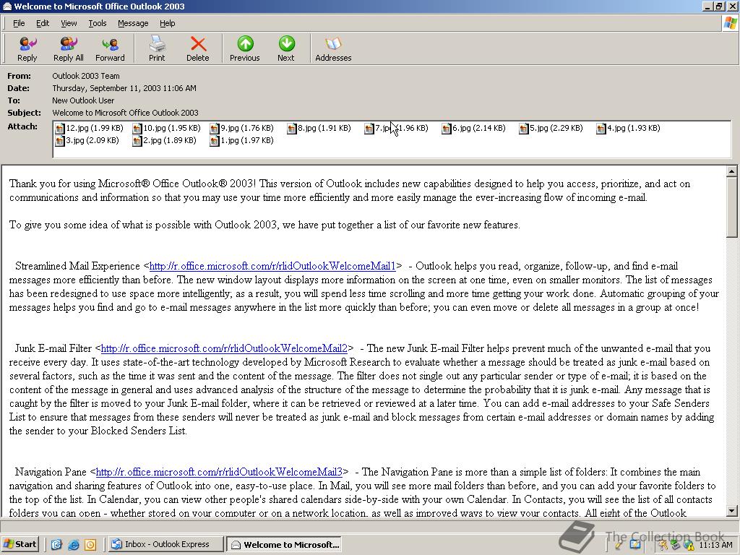
Task: Open attachment 3.jpg
Action: [87, 141]
